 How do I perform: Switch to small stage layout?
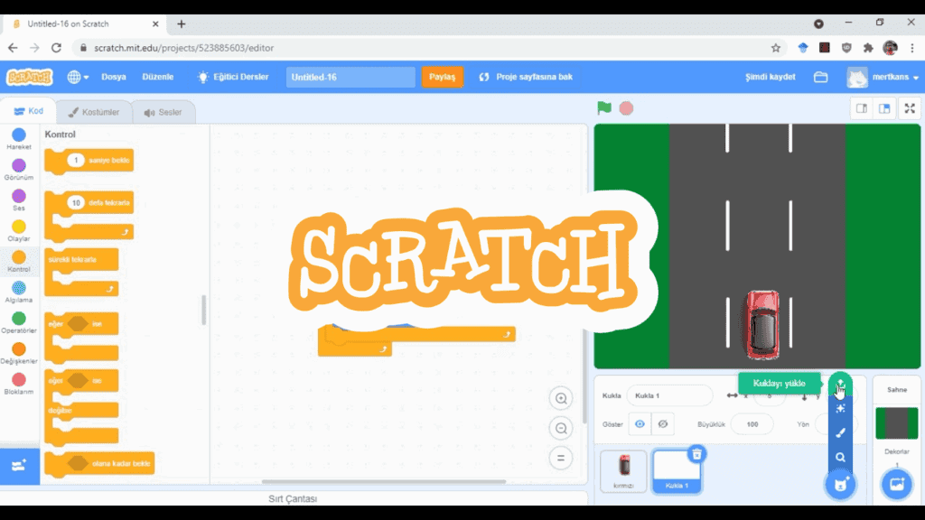tap(861, 108)
